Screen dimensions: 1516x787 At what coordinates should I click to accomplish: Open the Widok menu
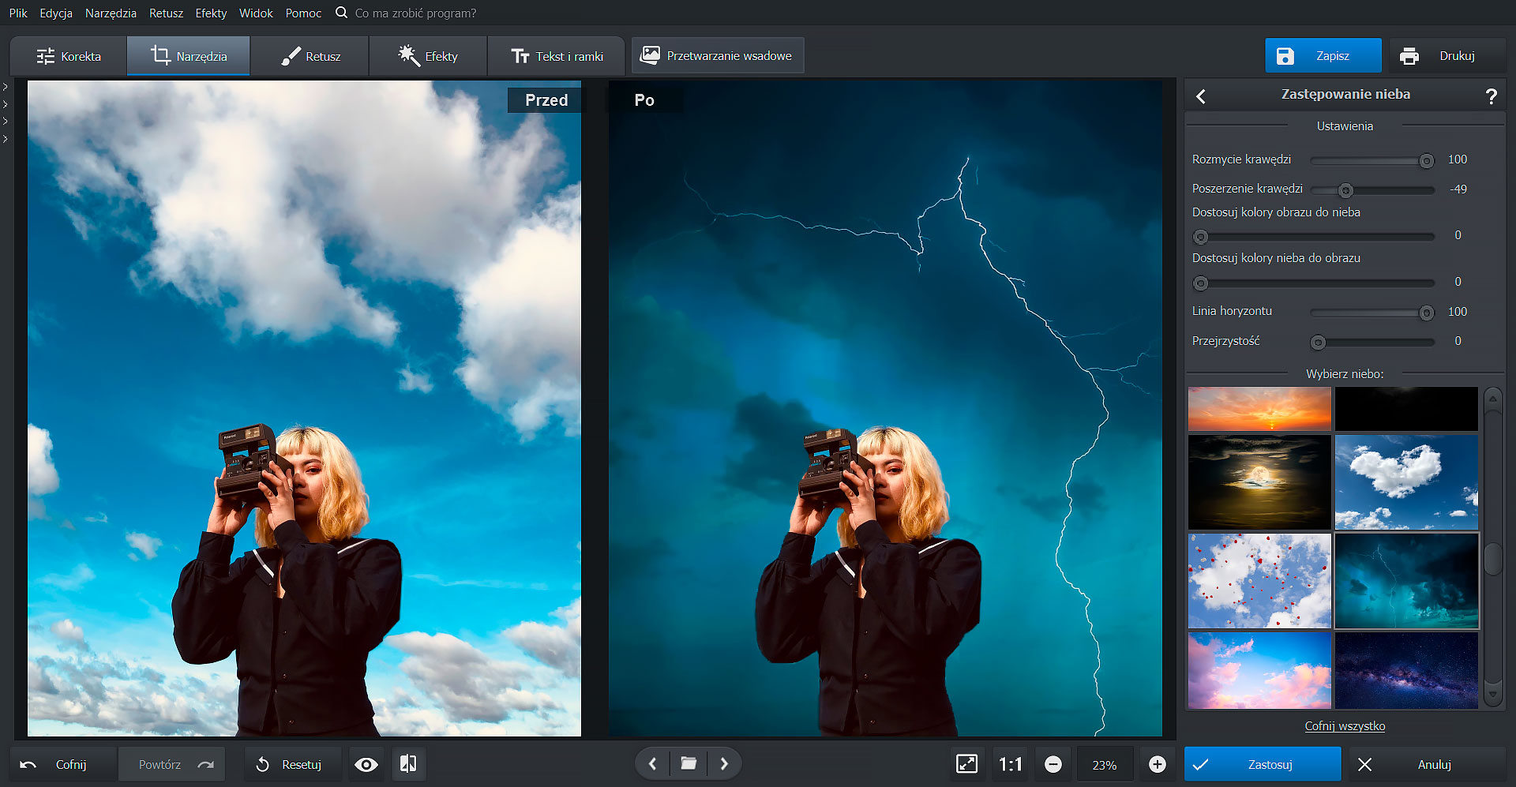point(256,13)
